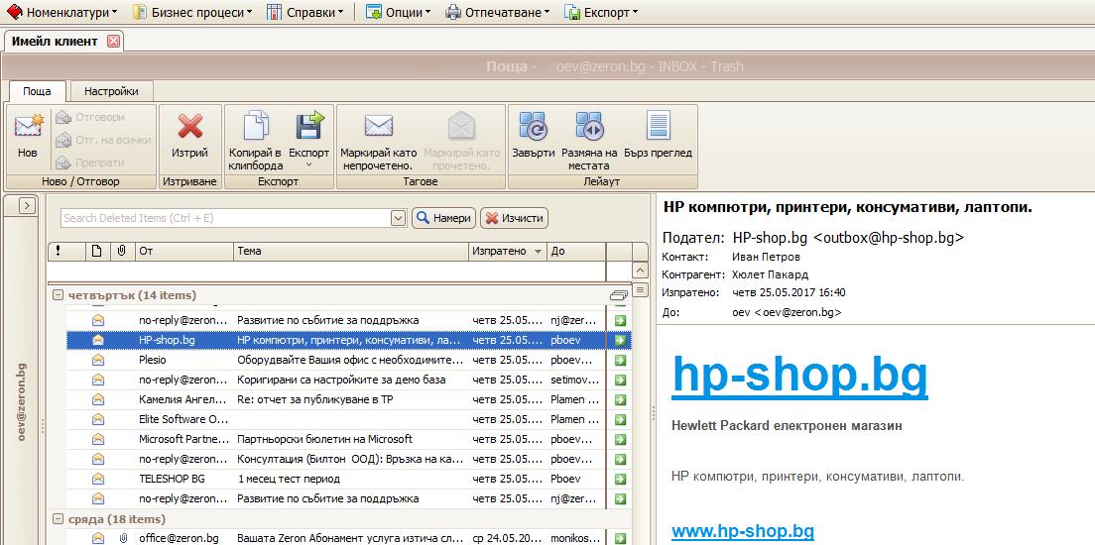Sort by the Изпратено column header

508,252
